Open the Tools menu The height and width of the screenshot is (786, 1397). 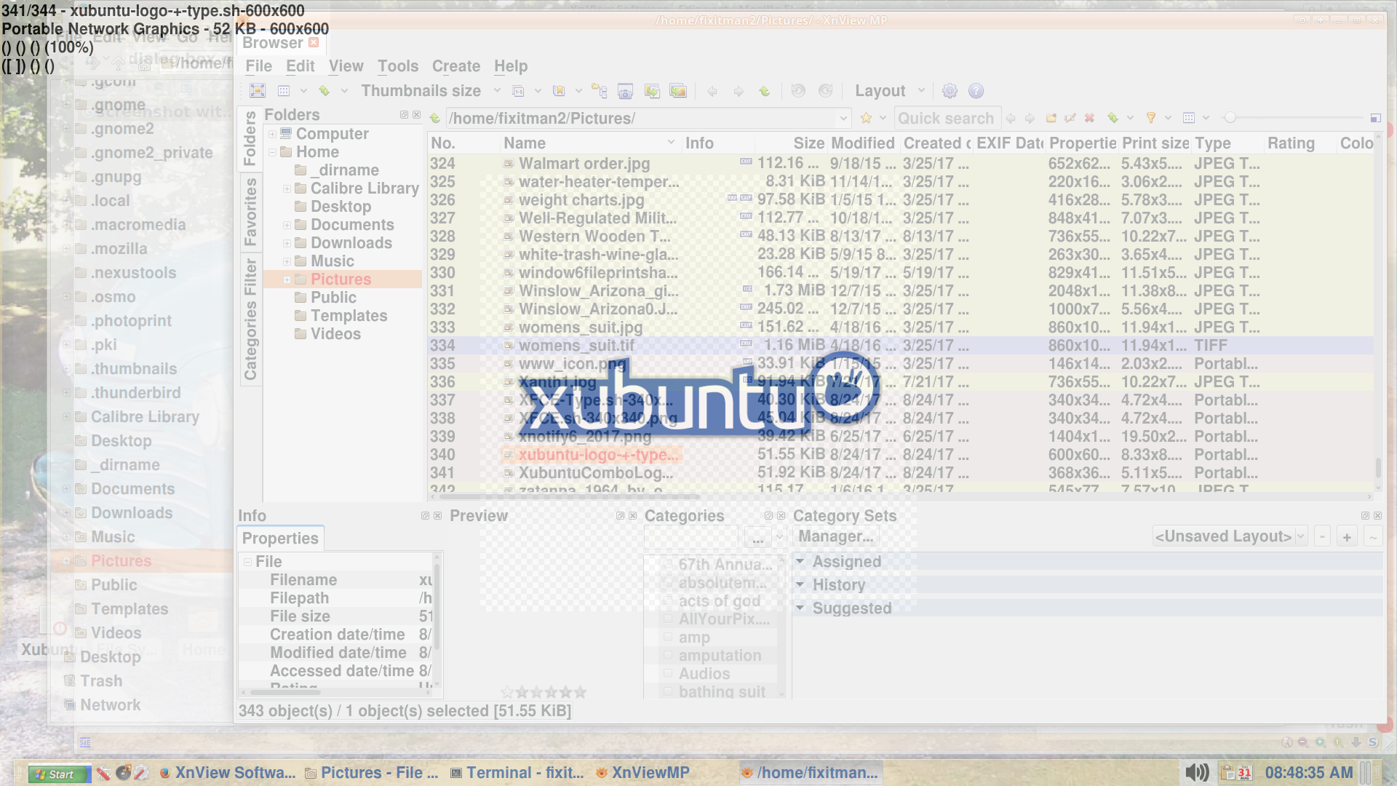397,66
